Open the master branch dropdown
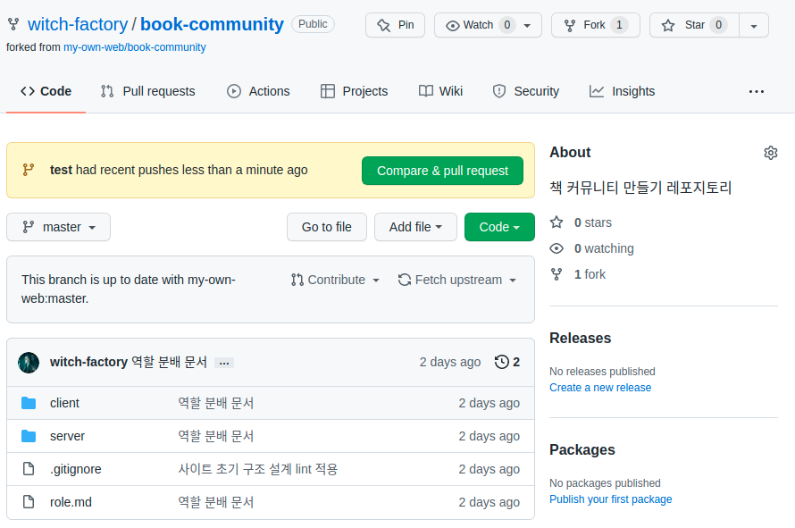This screenshot has height=528, width=795. (58, 227)
